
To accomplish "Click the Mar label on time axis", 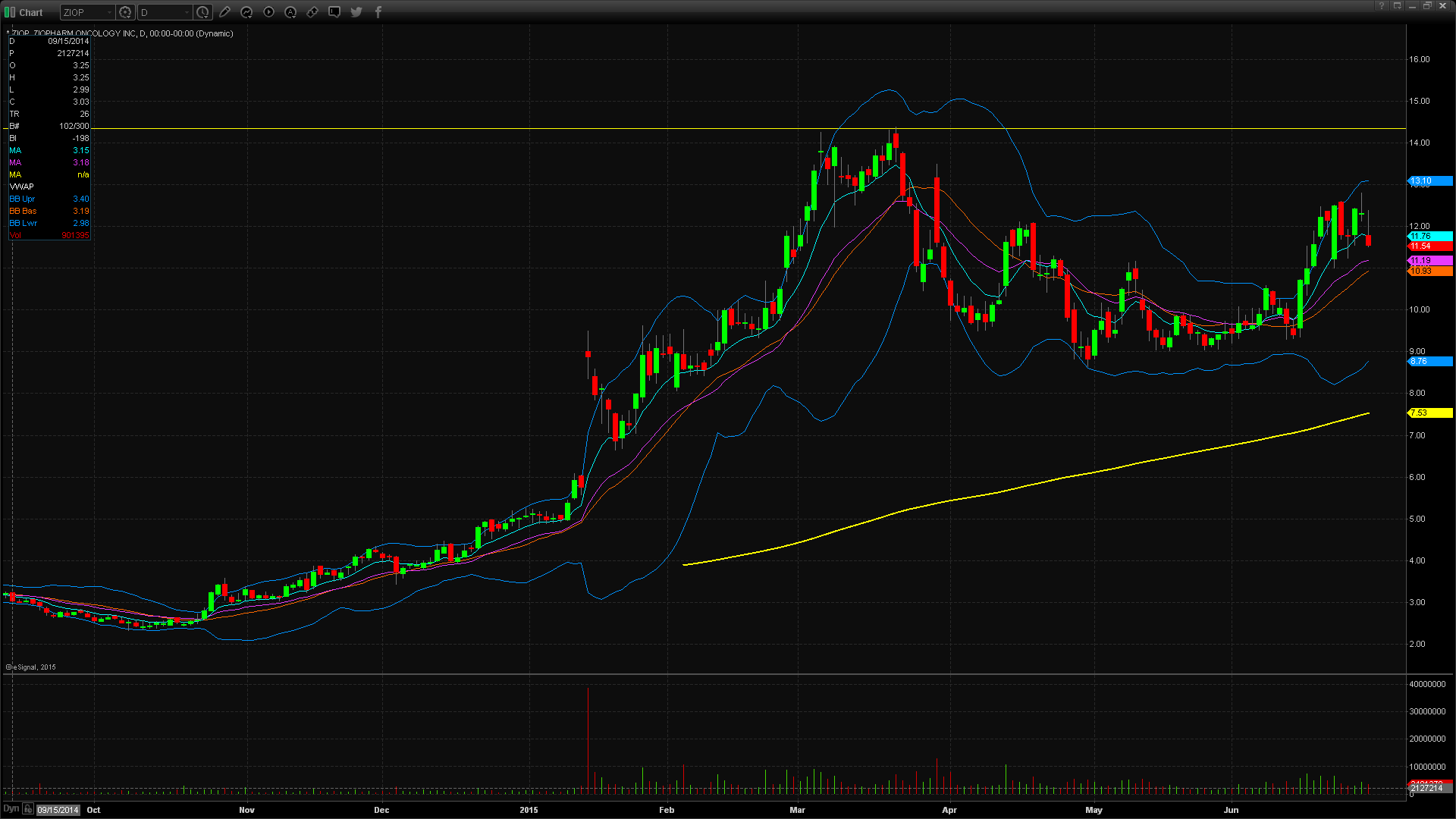I will pos(797,810).
